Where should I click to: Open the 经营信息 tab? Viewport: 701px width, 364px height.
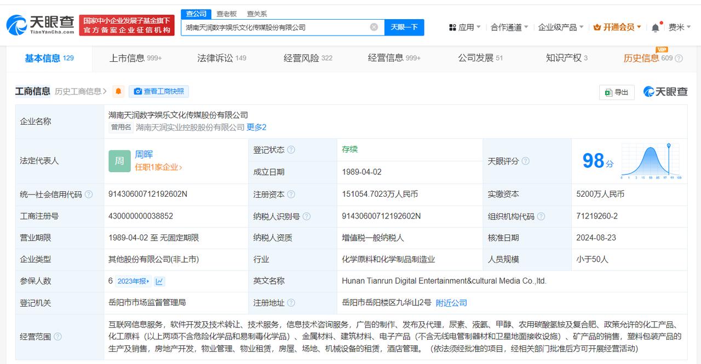point(394,58)
